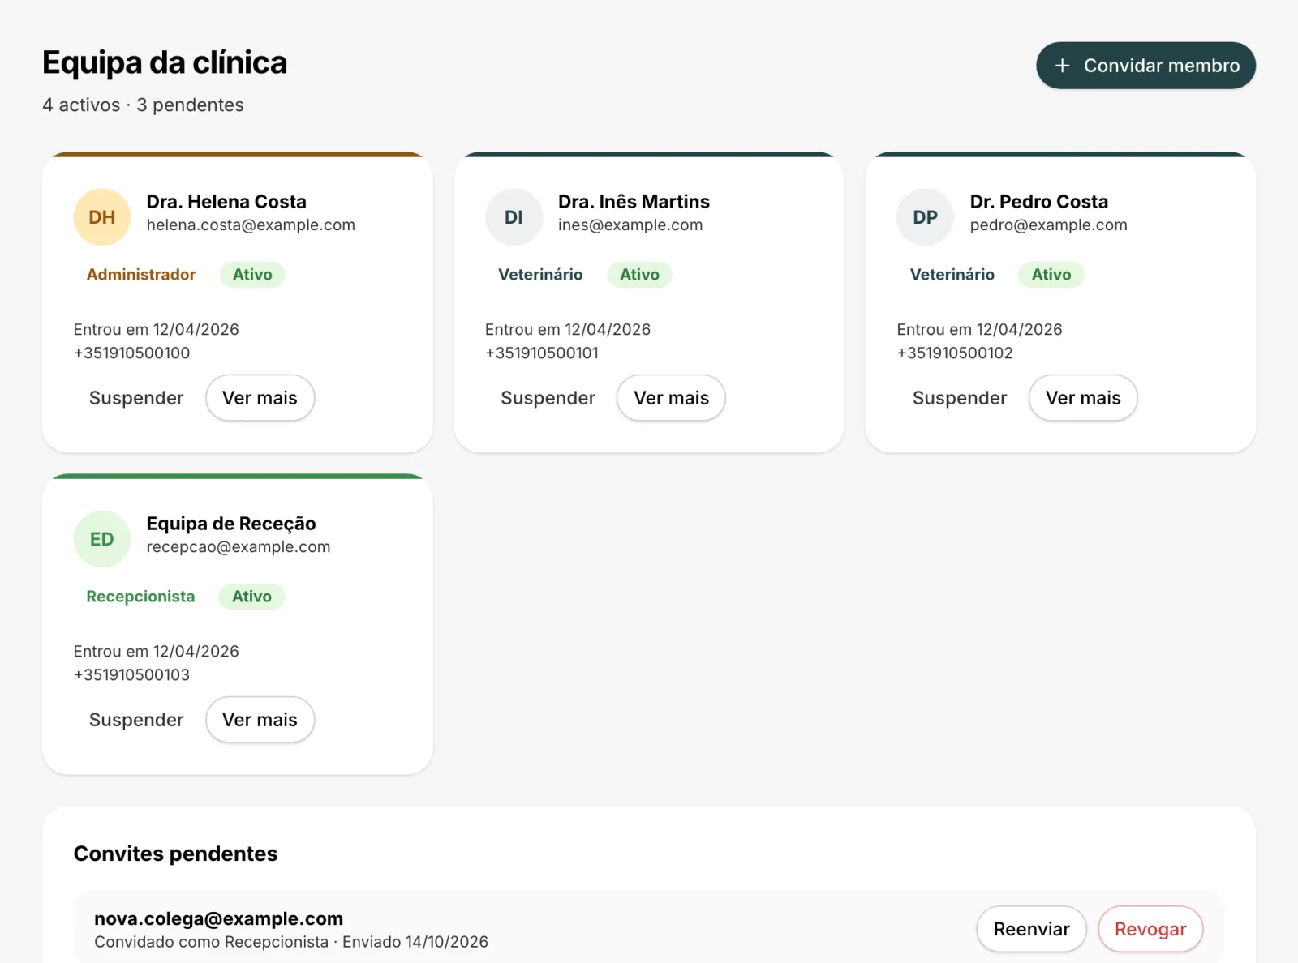Screen dimensions: 1298x963
Task: Click Ativo badge on Equipa de Receção card
Action: 251,597
